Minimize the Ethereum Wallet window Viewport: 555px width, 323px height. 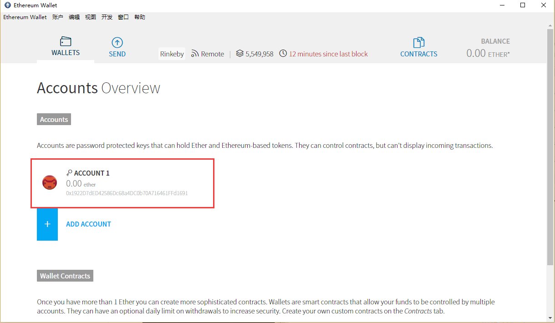click(502, 5)
